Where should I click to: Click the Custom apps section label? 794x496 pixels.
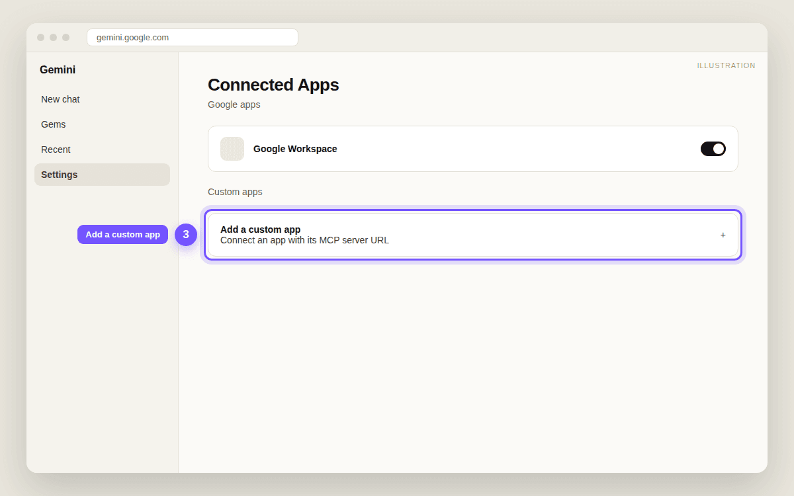(235, 192)
